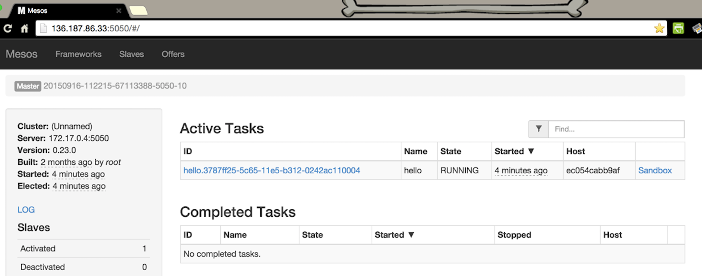
Task: Select the Mesos browser tab
Action: [69, 11]
